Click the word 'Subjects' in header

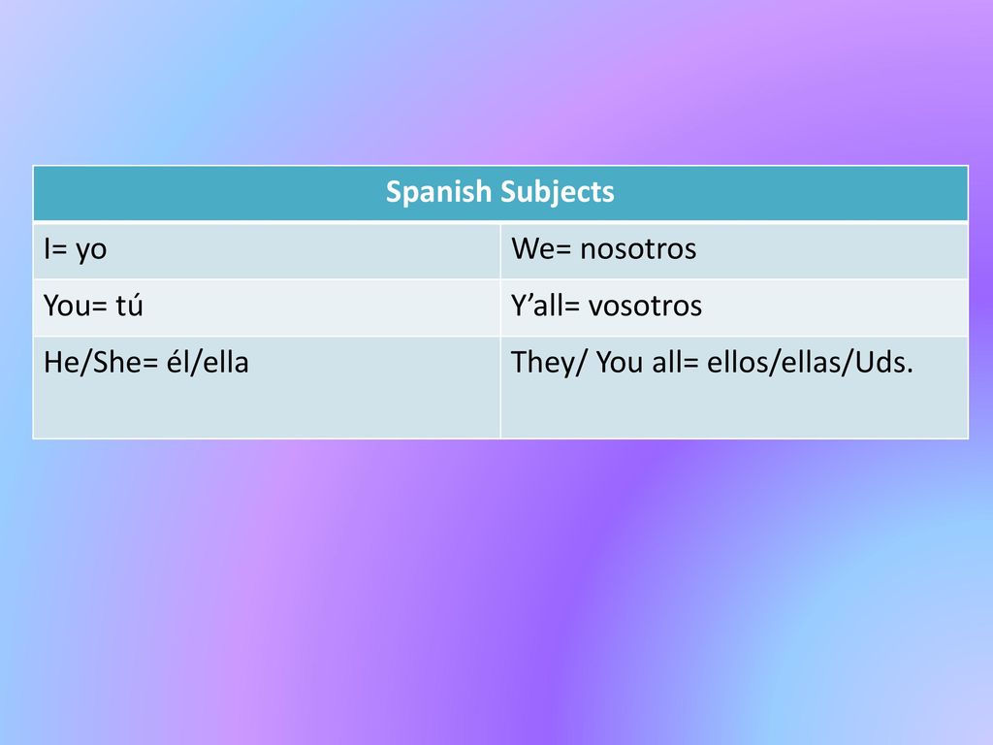[x=558, y=192]
